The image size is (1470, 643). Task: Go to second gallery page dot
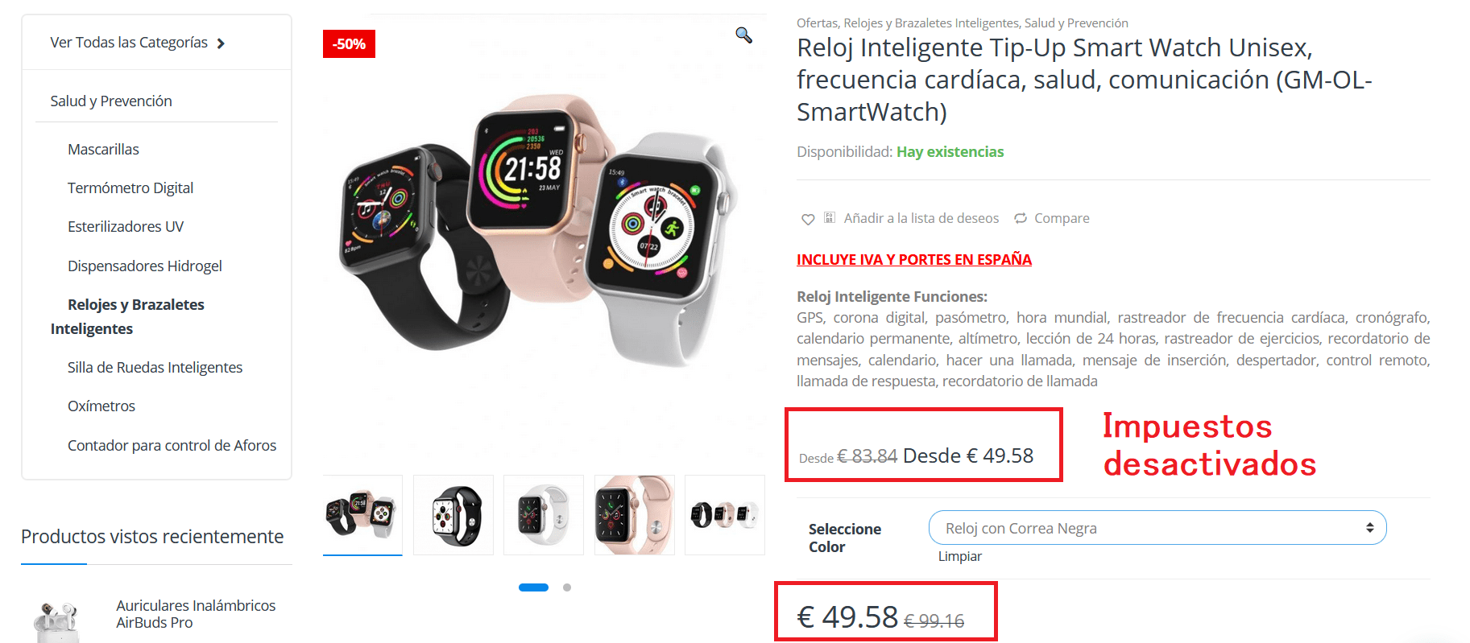coord(567,587)
